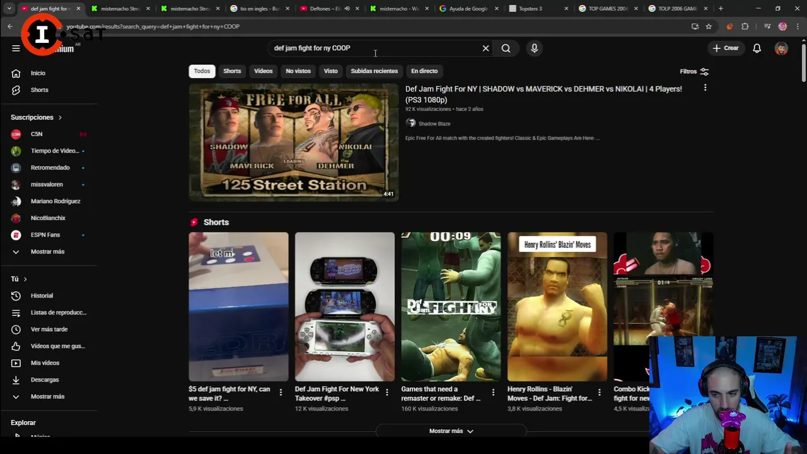Open options for the Henry Rollins short
The width and height of the screenshot is (807, 454).
pyautogui.click(x=599, y=392)
